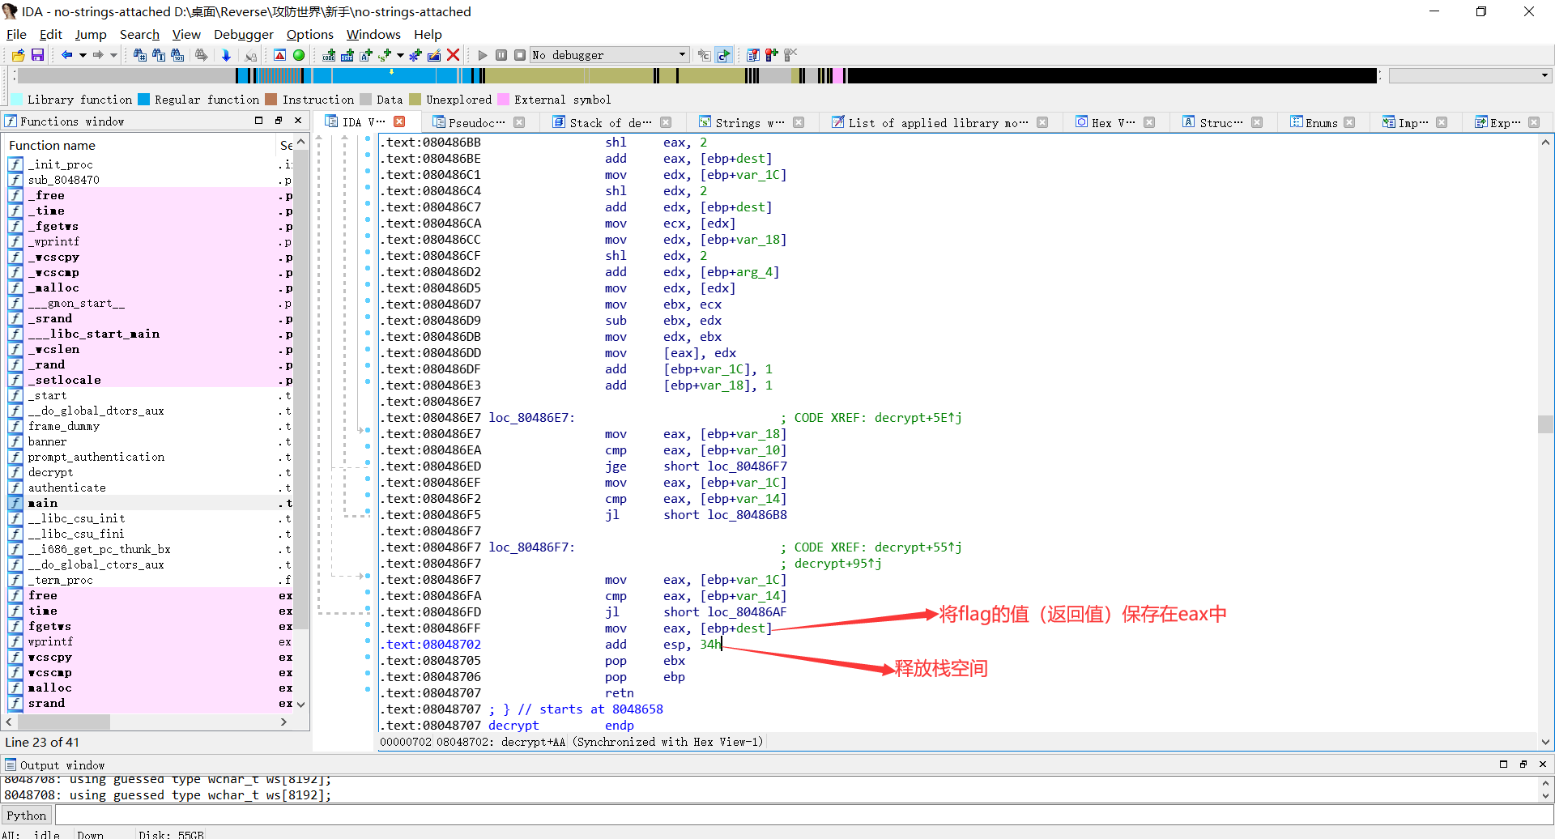
Task: Open the Debugger menu
Action: (x=244, y=34)
